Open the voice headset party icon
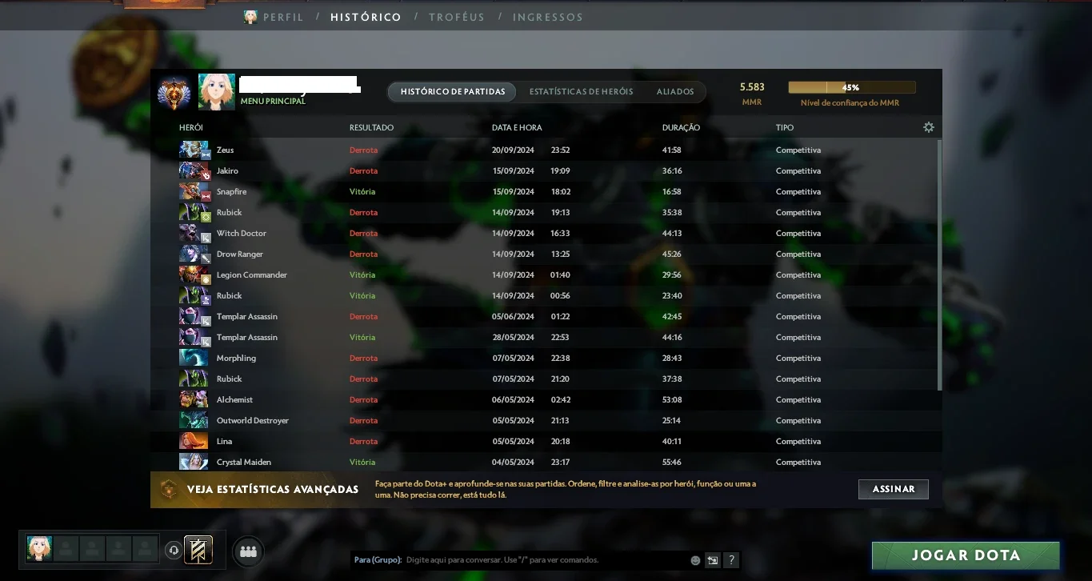The image size is (1092, 581). click(x=174, y=551)
